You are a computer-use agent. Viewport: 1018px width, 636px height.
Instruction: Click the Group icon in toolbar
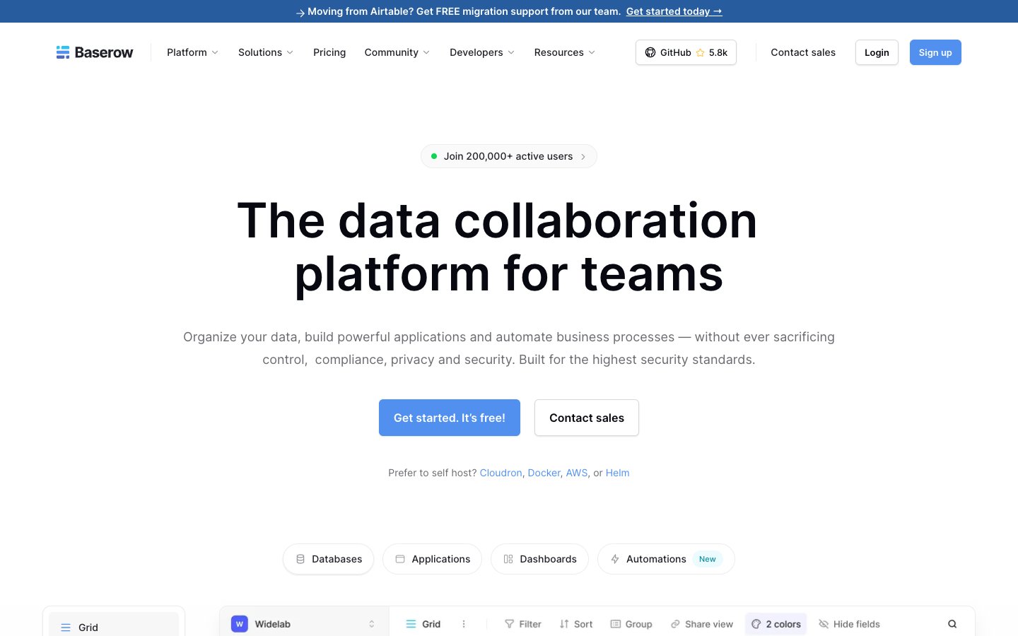coord(616,624)
